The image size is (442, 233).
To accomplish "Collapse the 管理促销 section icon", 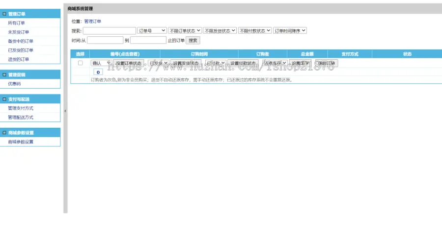I will pyautogui.click(x=4, y=75).
